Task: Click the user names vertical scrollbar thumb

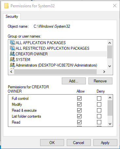Action: (x=109, y=52)
